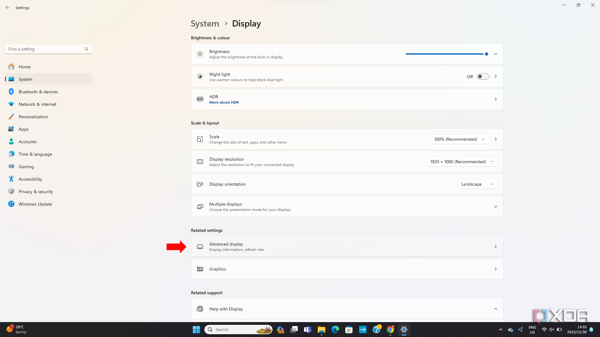Click the Display resolution icon
This screenshot has height=337, width=600.
tap(200, 162)
